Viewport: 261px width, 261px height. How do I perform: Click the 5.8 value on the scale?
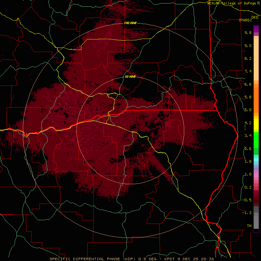click(x=248, y=97)
